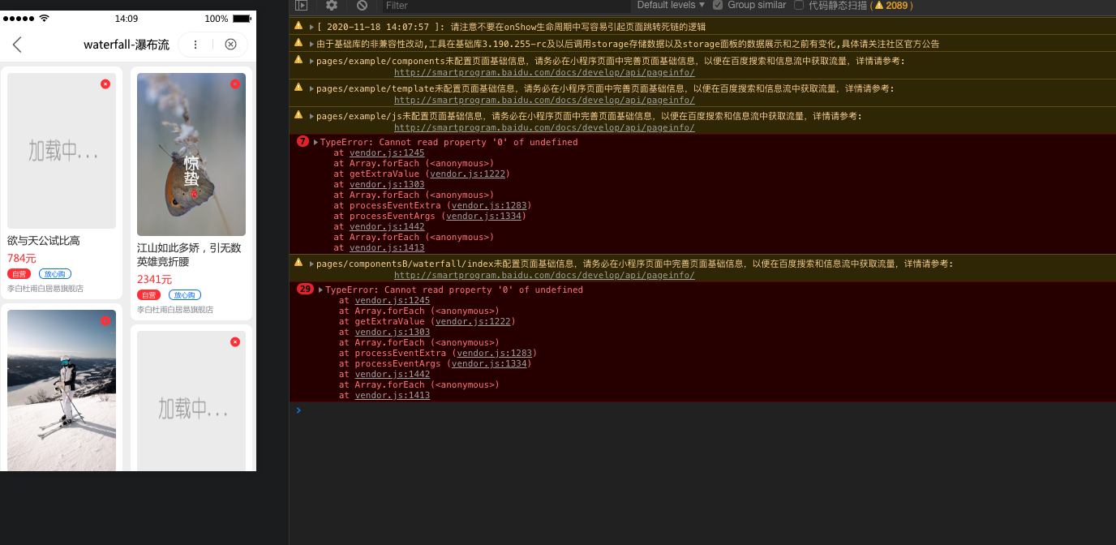
Task: Click shop name under the 784元 card
Action: [x=45, y=289]
